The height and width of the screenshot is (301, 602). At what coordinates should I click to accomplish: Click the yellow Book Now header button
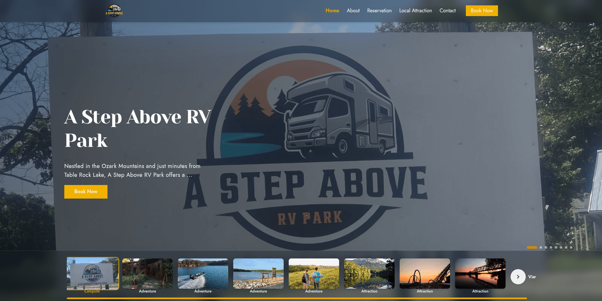[482, 10]
